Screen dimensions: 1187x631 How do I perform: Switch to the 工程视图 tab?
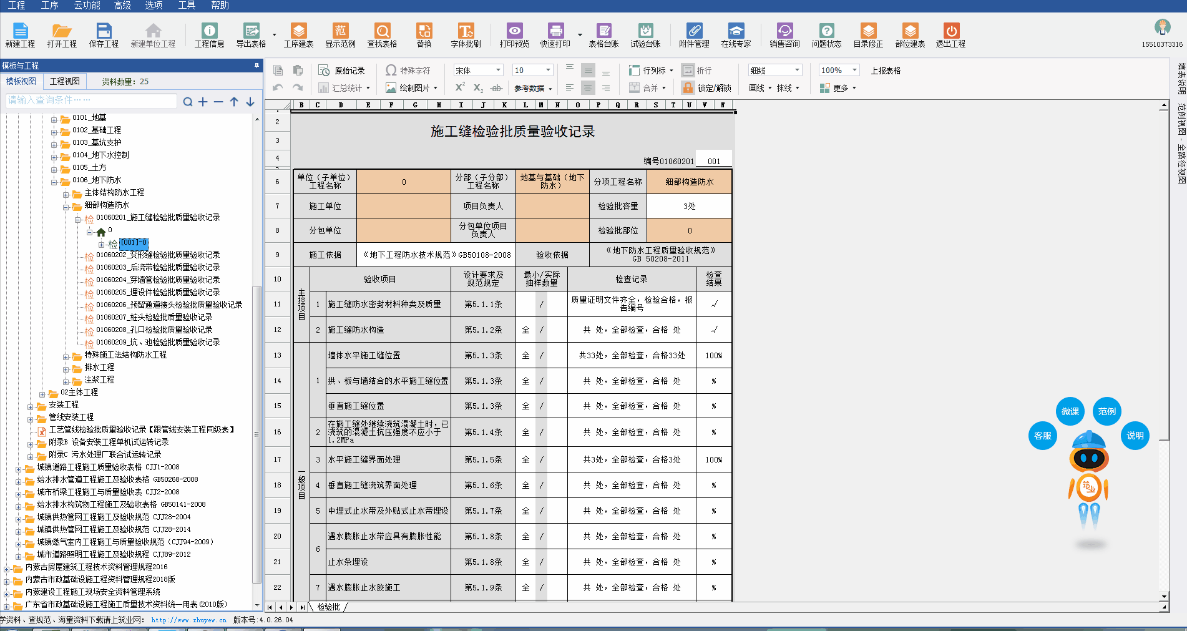65,82
